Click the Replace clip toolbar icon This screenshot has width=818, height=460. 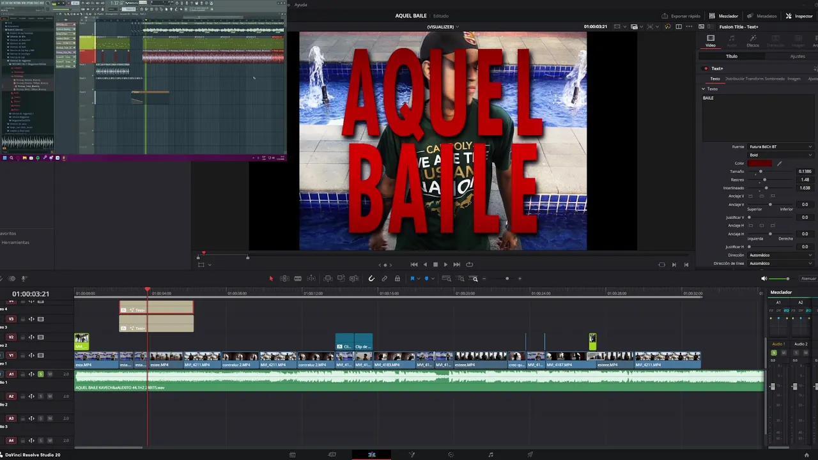coord(353,279)
